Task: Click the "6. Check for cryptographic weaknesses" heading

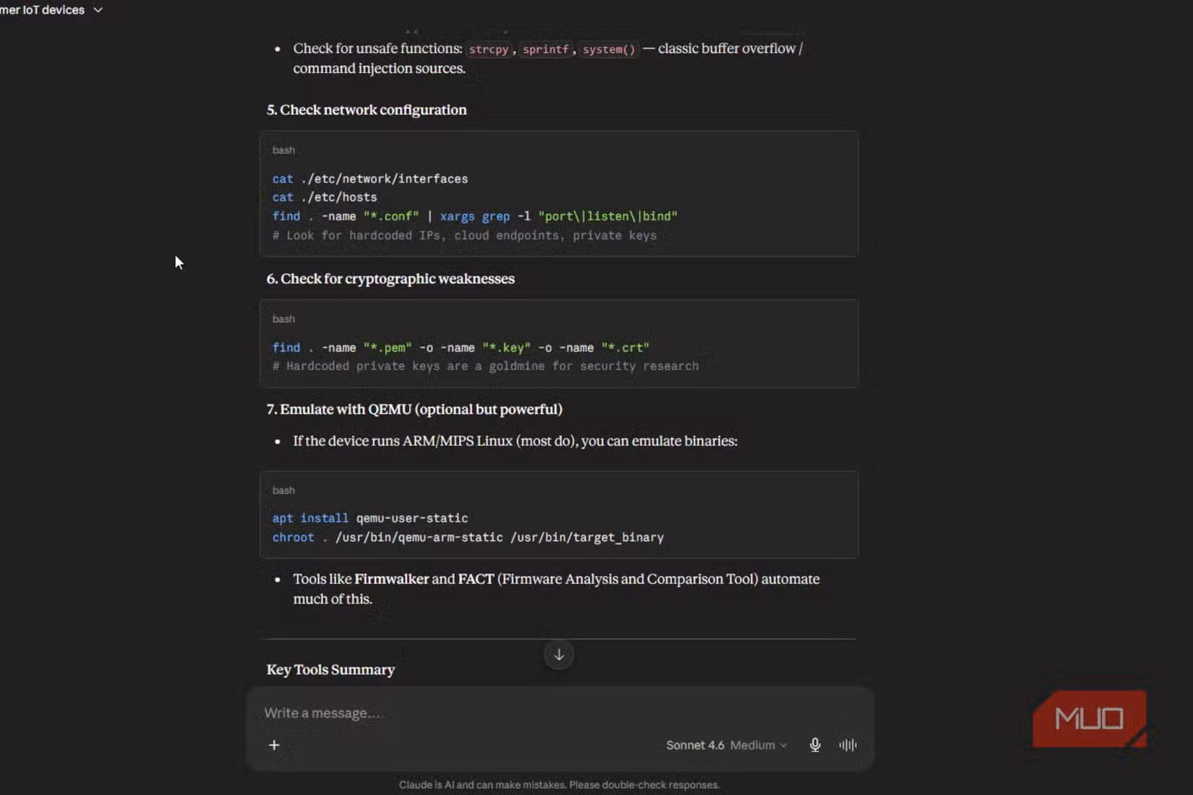Action: pos(390,279)
